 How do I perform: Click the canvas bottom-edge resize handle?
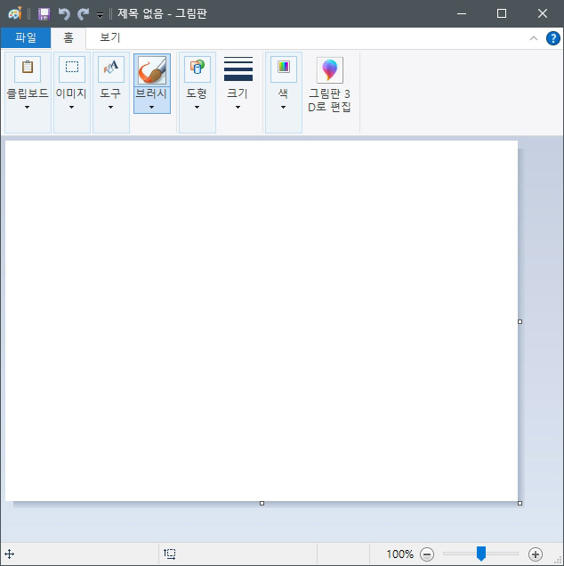coord(262,503)
